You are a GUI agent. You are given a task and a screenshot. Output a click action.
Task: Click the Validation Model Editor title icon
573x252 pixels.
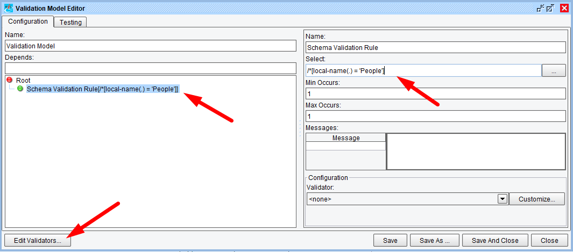point(8,8)
